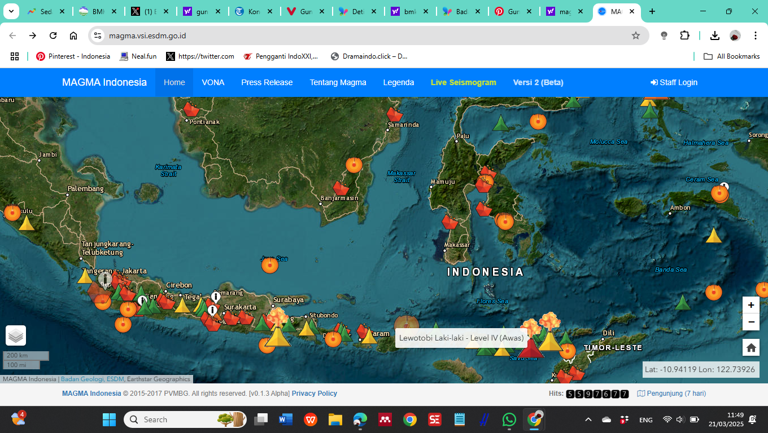
Task: Open the Chrome downloads tray
Action: coord(714,36)
